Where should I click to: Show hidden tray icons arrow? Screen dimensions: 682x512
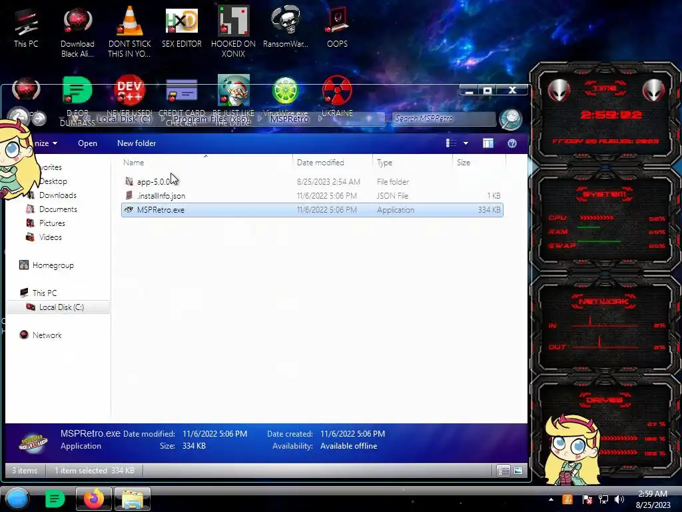(x=551, y=499)
